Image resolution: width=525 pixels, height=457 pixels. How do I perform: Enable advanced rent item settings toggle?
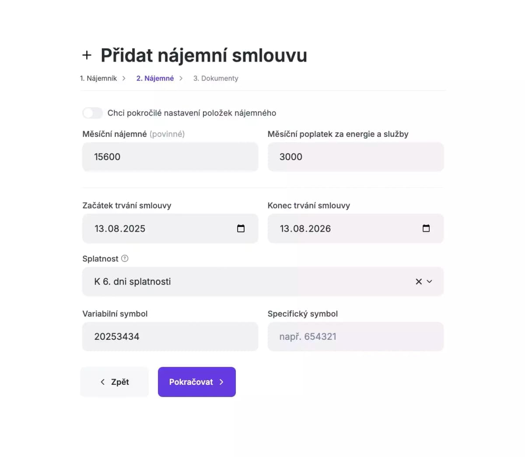click(92, 113)
